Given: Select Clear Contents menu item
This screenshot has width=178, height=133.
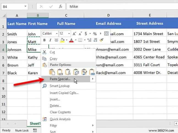Looking at the screenshot, I should tap(68, 112).
